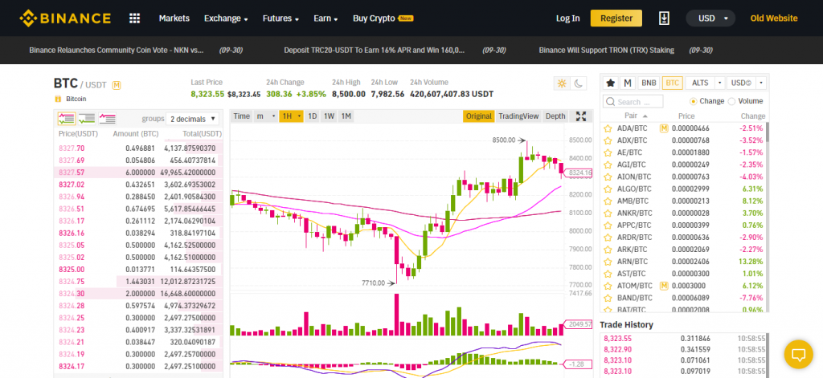Viewport: 823px width, 378px height.
Task: Select the BTC market tab
Action: click(x=673, y=83)
